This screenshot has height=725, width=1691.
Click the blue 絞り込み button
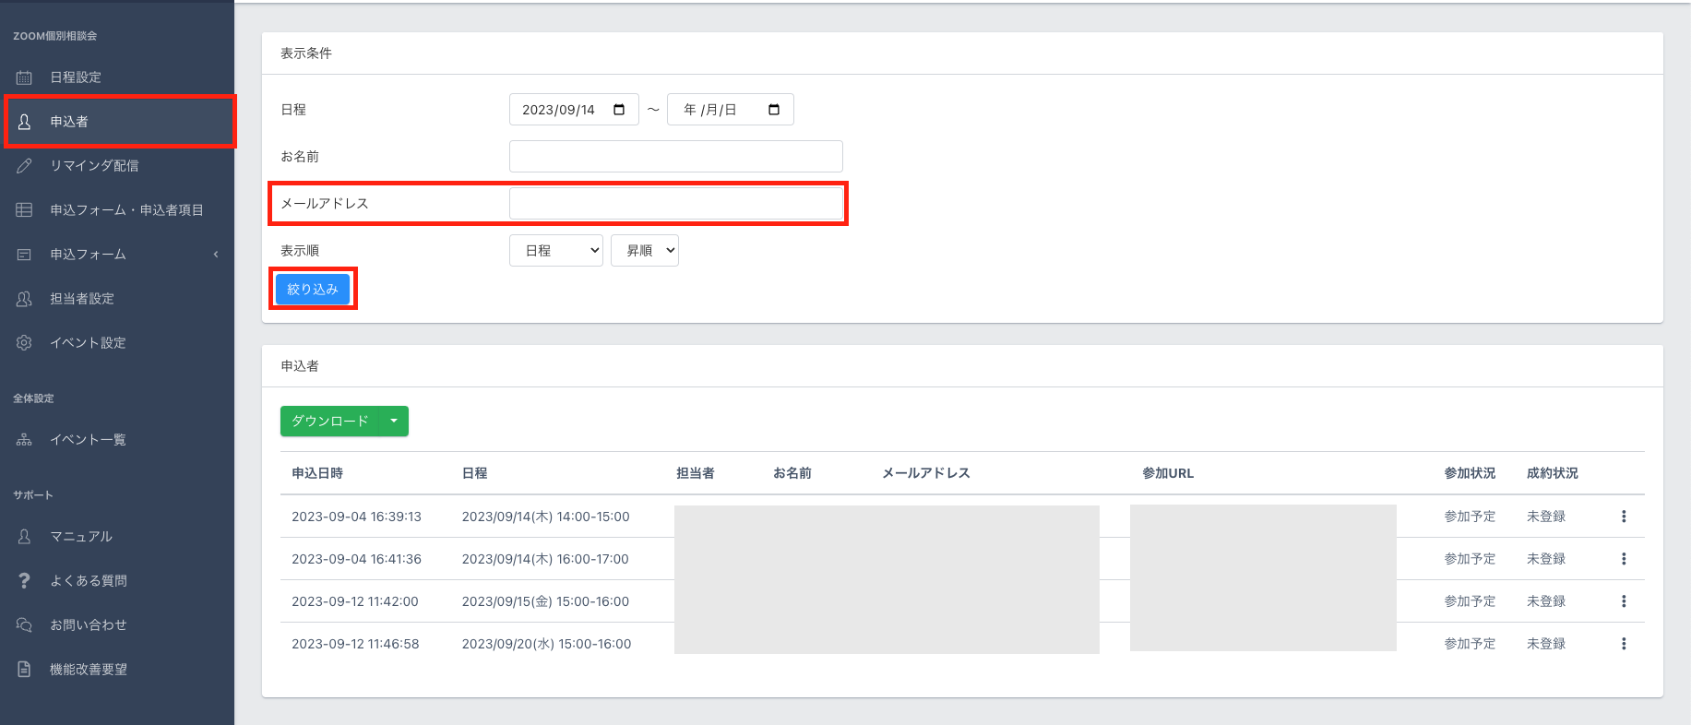point(313,290)
